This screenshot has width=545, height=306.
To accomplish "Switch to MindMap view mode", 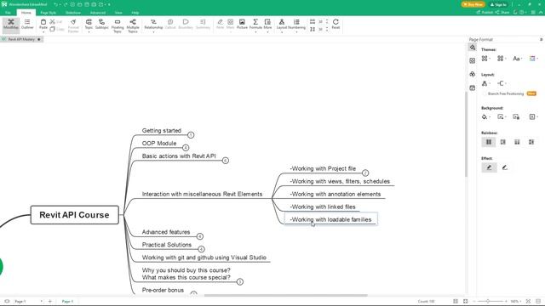I will click(11, 25).
